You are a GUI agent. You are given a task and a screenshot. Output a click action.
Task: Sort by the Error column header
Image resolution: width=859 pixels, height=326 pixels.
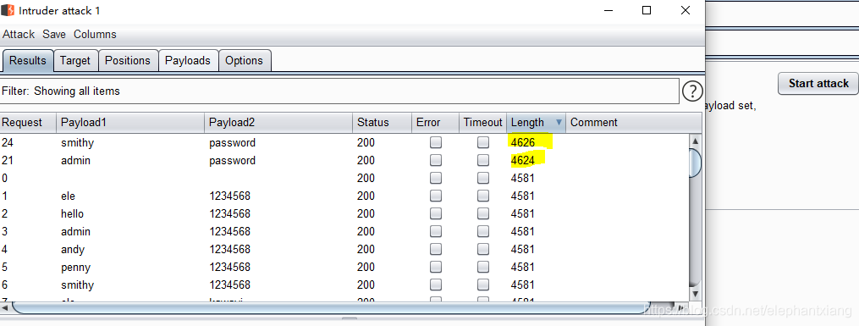point(435,122)
